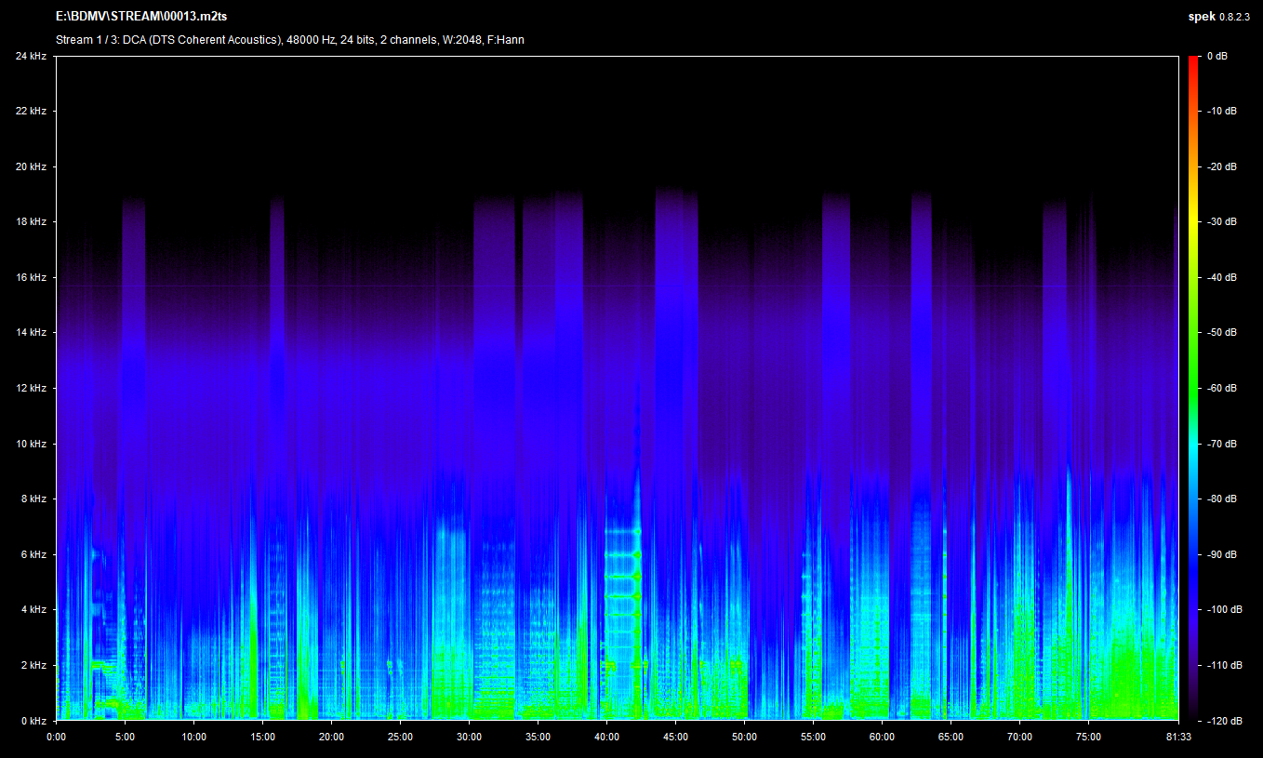Select the 81:33 end time label

(1177, 737)
